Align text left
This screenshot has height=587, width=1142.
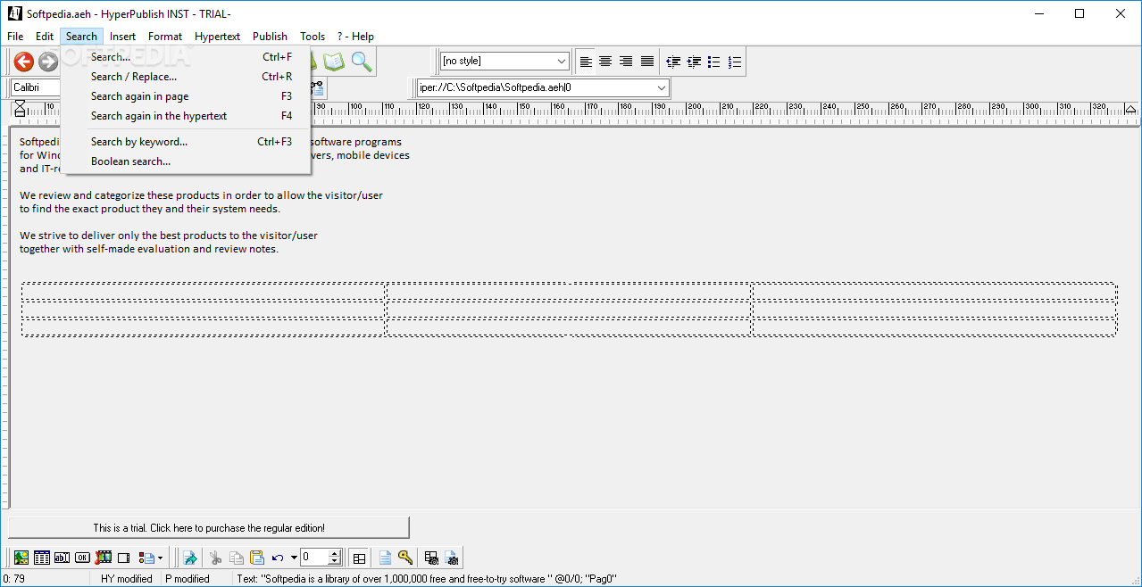(586, 62)
